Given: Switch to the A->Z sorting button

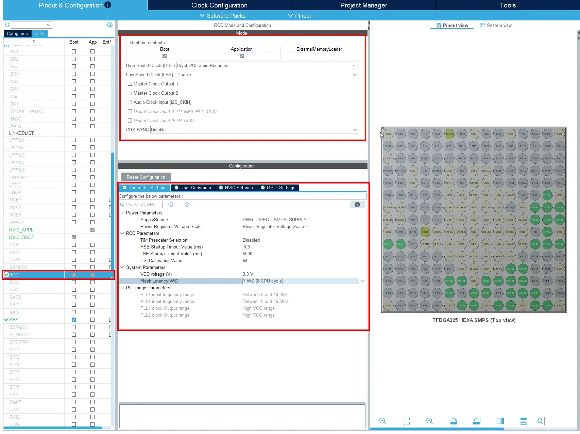Looking at the screenshot, I should (40, 33).
